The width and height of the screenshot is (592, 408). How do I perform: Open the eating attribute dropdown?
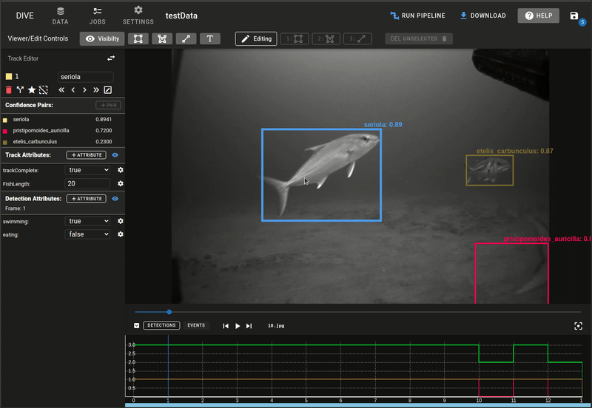coord(87,234)
